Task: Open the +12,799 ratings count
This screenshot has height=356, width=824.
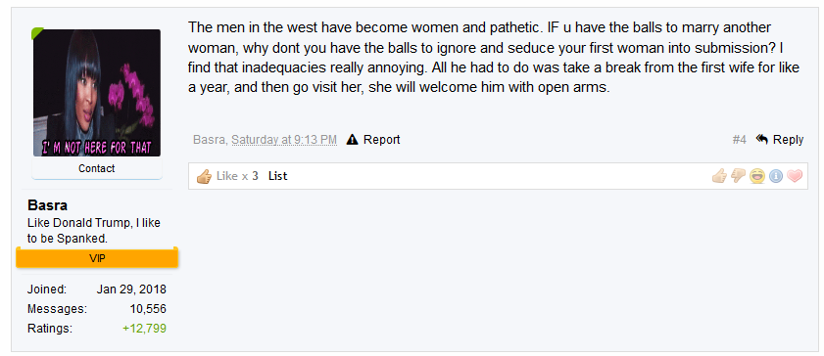Action: [x=144, y=329]
